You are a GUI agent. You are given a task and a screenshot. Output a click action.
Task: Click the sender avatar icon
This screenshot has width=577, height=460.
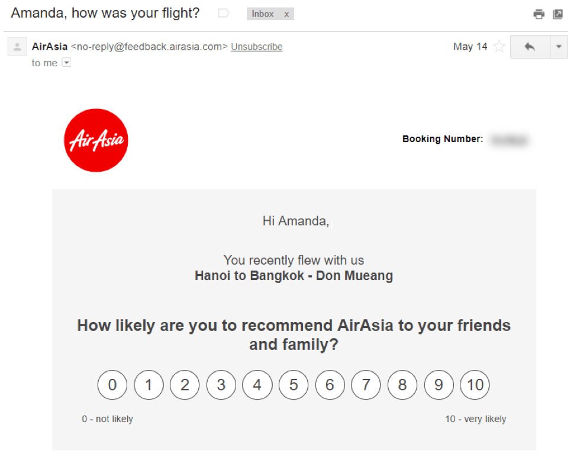tap(17, 47)
